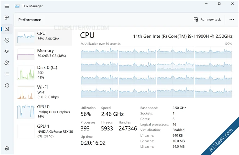Select the Memory resource entry

pyautogui.click(x=43, y=54)
